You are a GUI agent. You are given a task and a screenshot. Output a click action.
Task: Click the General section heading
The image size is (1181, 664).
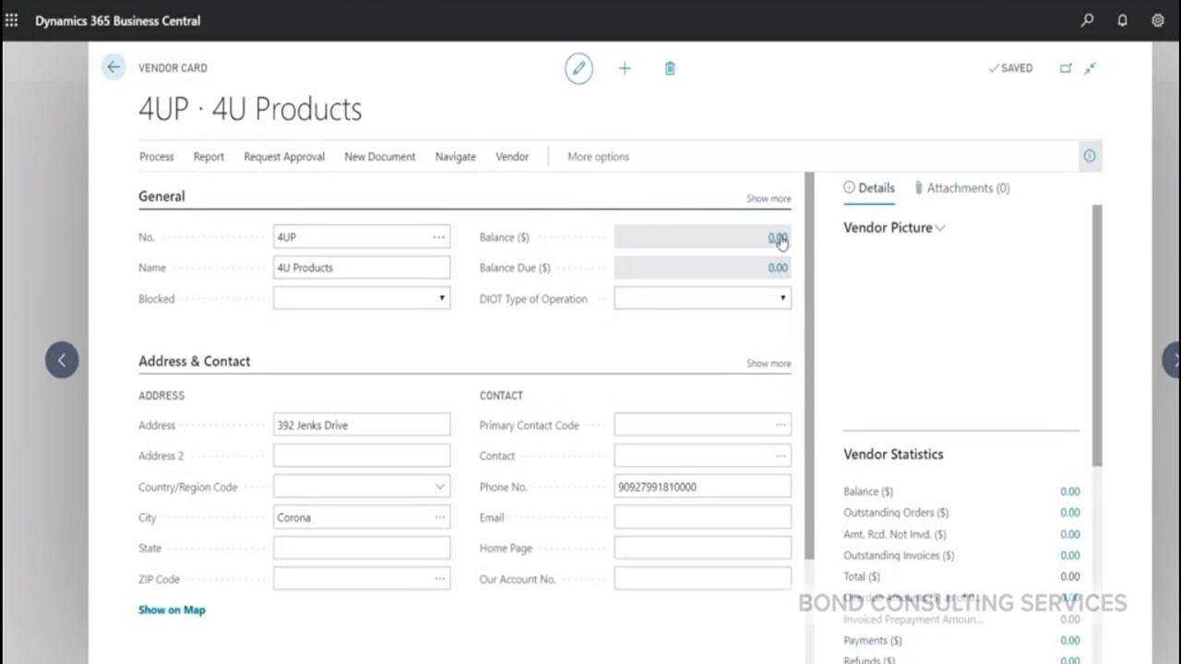point(161,196)
